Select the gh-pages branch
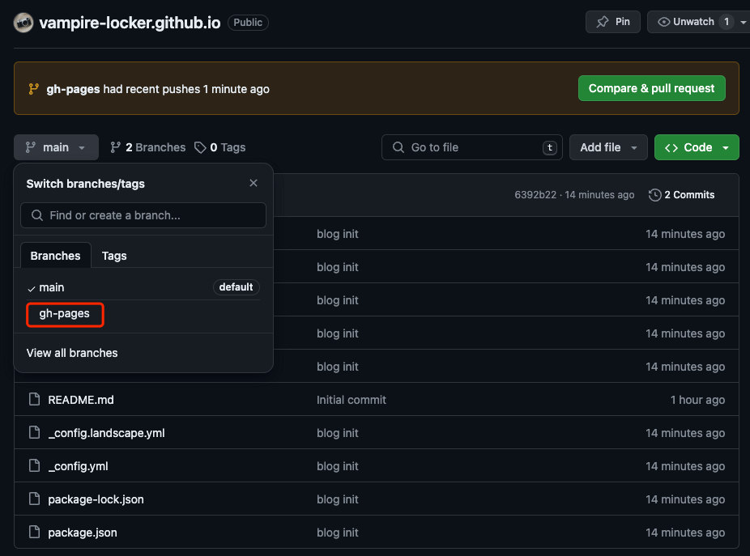Screen dimensions: 750x556 [65, 314]
